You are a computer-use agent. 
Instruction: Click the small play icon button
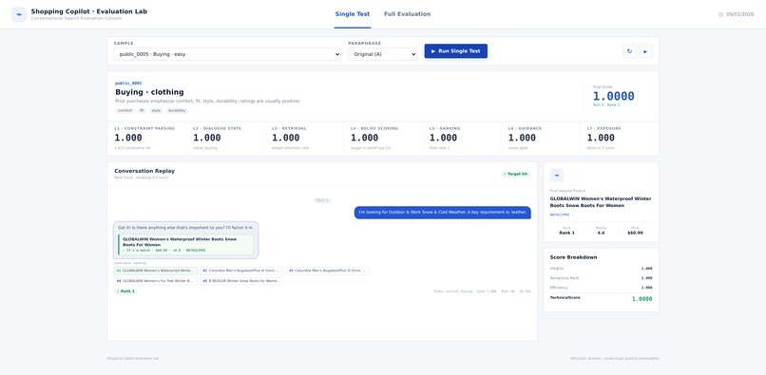645,50
